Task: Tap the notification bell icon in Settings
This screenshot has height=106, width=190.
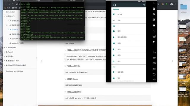Action: pos(114,37)
